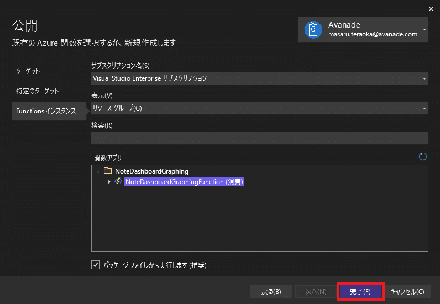This screenshot has height=304, width=440.
Task: Click the NoteDashboardGraphing folder icon
Action: tap(108, 171)
